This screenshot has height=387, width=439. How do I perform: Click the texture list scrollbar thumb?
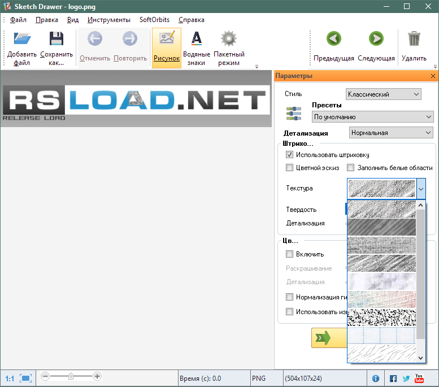point(420,275)
